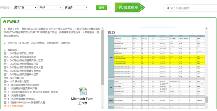Expand the 展示广告 product dropdown
This screenshot has height=111, width=217.
click(25, 8)
